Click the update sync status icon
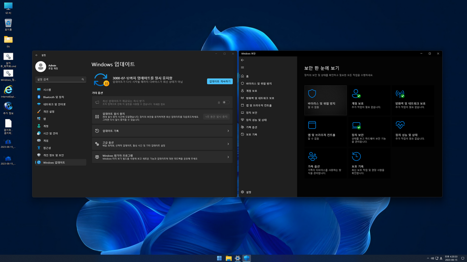 101,80
